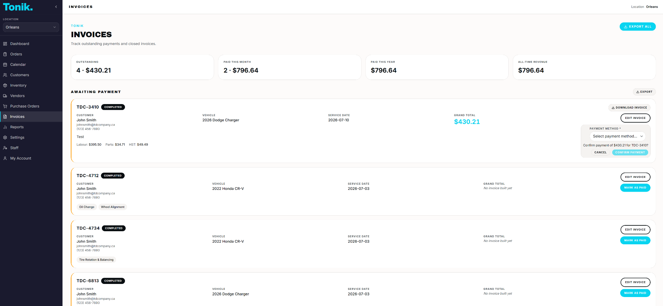Open Purchase Orders
Viewport: 663px width, 306px height.
point(31,106)
